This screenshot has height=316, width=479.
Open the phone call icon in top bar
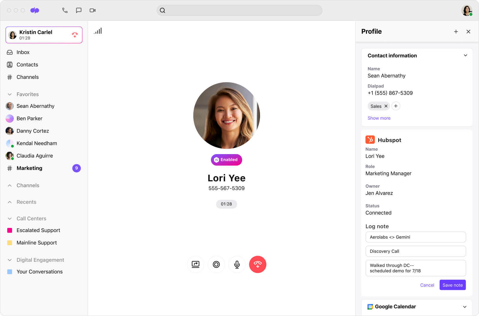(65, 10)
